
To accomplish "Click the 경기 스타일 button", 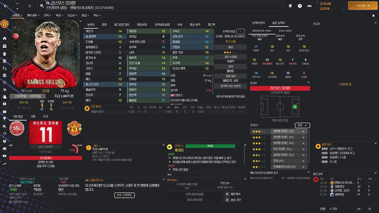I will pyautogui.click(x=230, y=57).
